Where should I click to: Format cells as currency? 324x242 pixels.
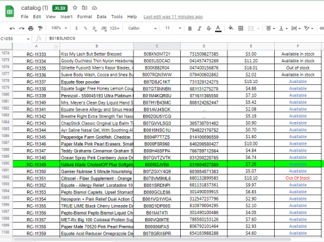pos(76,29)
